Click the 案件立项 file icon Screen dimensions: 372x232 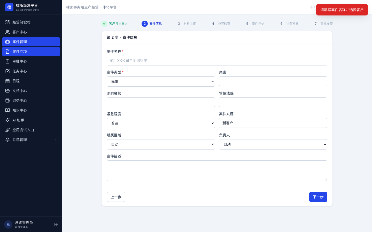(x=7, y=52)
